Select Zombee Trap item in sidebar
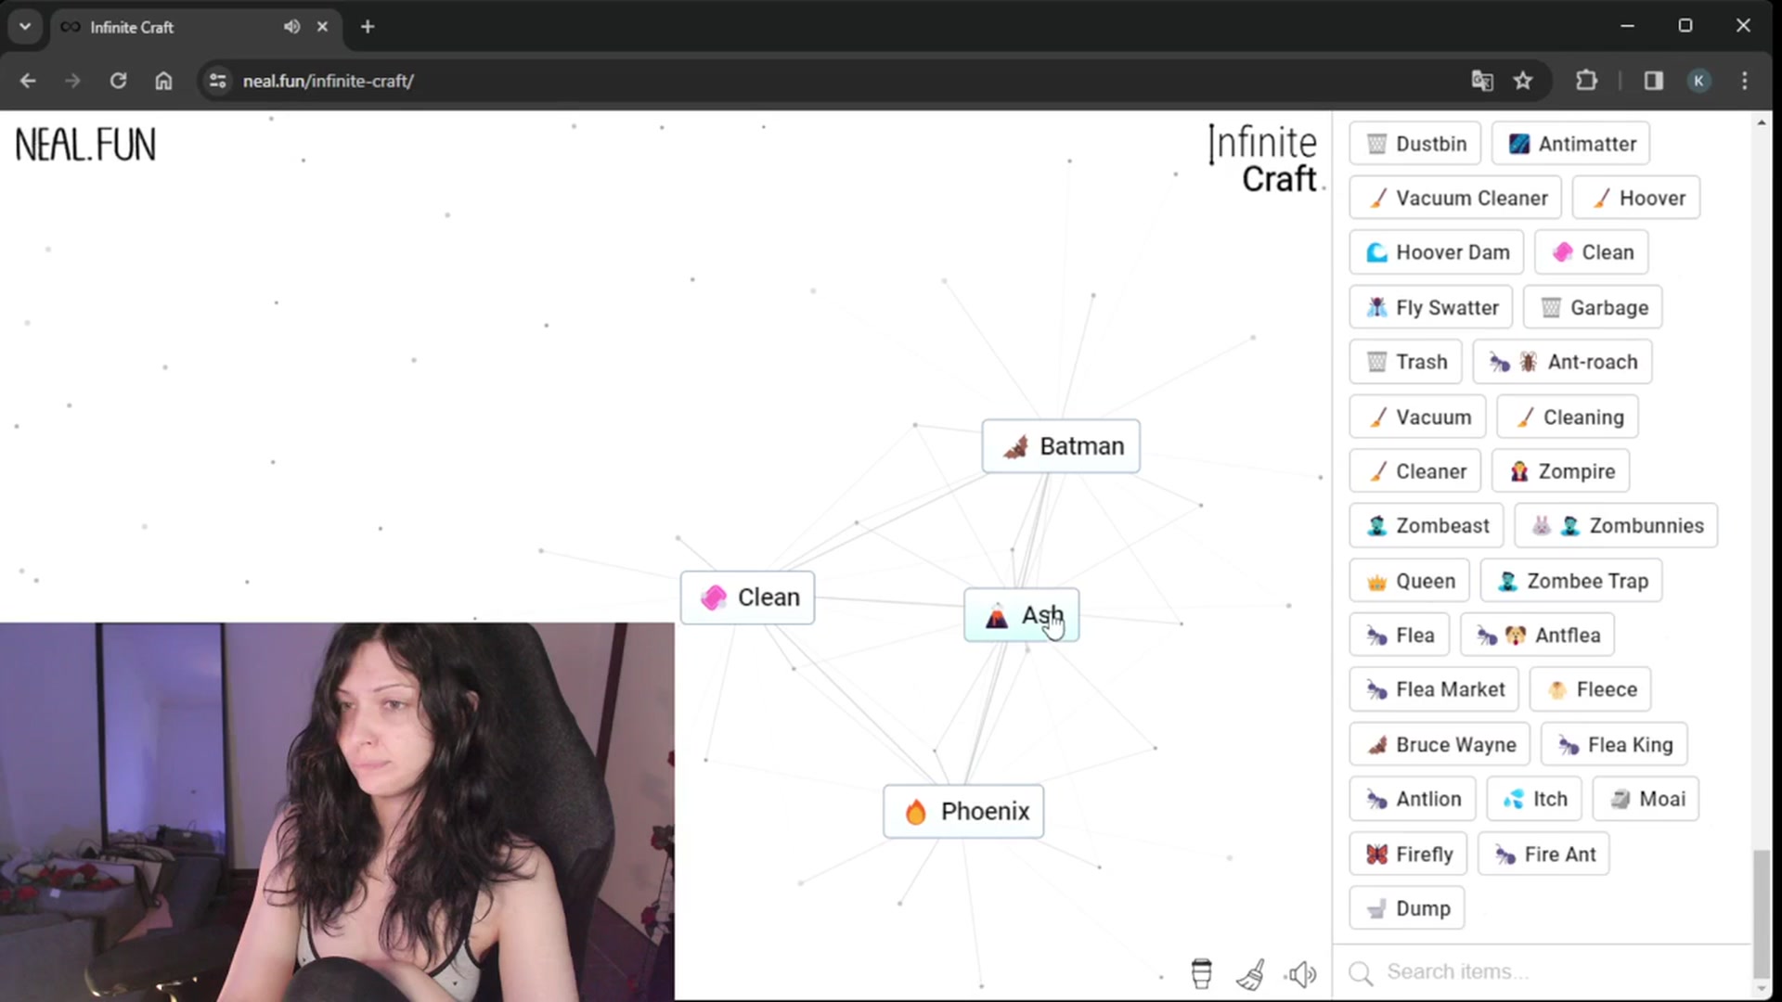This screenshot has height=1002, width=1782. point(1570,581)
